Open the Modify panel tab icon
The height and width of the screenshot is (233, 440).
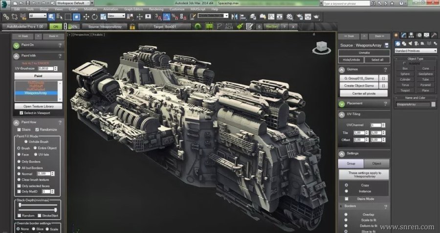pos(404,35)
